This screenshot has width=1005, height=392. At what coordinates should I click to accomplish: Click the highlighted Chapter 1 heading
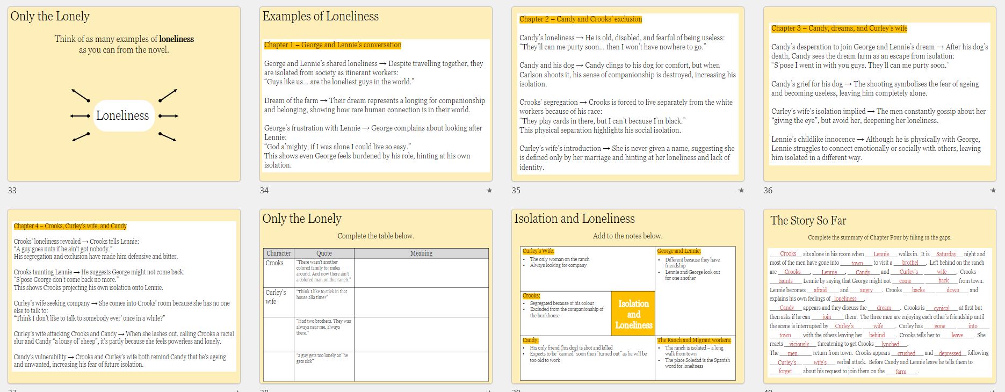click(x=332, y=45)
